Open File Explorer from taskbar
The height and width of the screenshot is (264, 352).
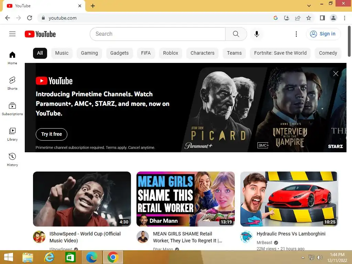28,257
